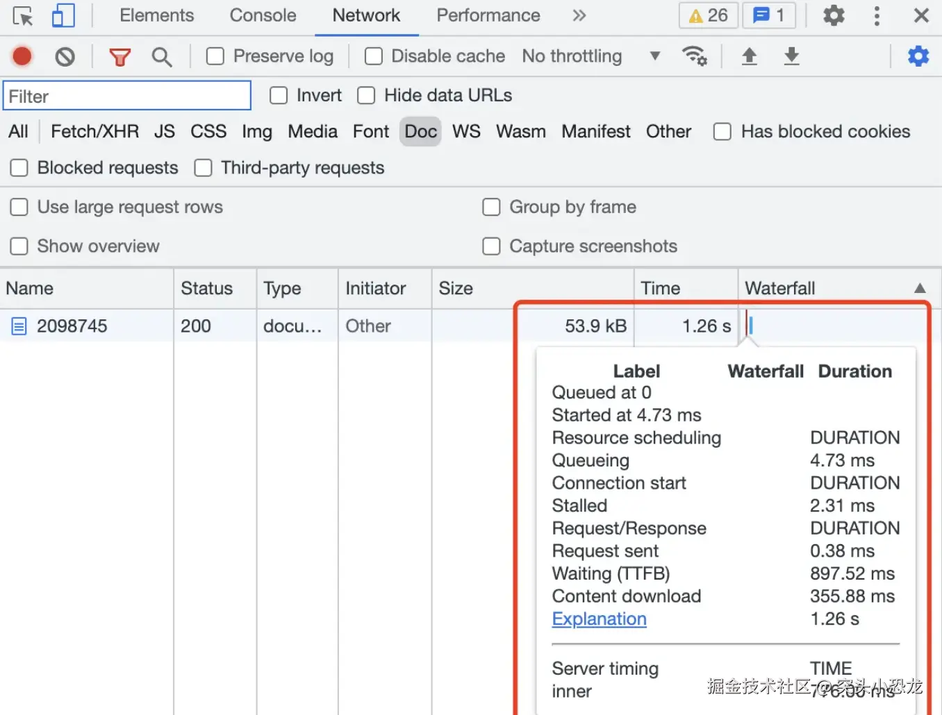This screenshot has width=942, height=715.
Task: Filter requests by Font type
Action: click(x=371, y=131)
